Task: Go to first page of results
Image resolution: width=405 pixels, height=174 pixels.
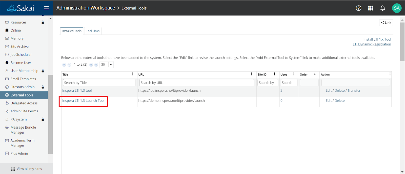Action: pyautogui.click(x=64, y=65)
